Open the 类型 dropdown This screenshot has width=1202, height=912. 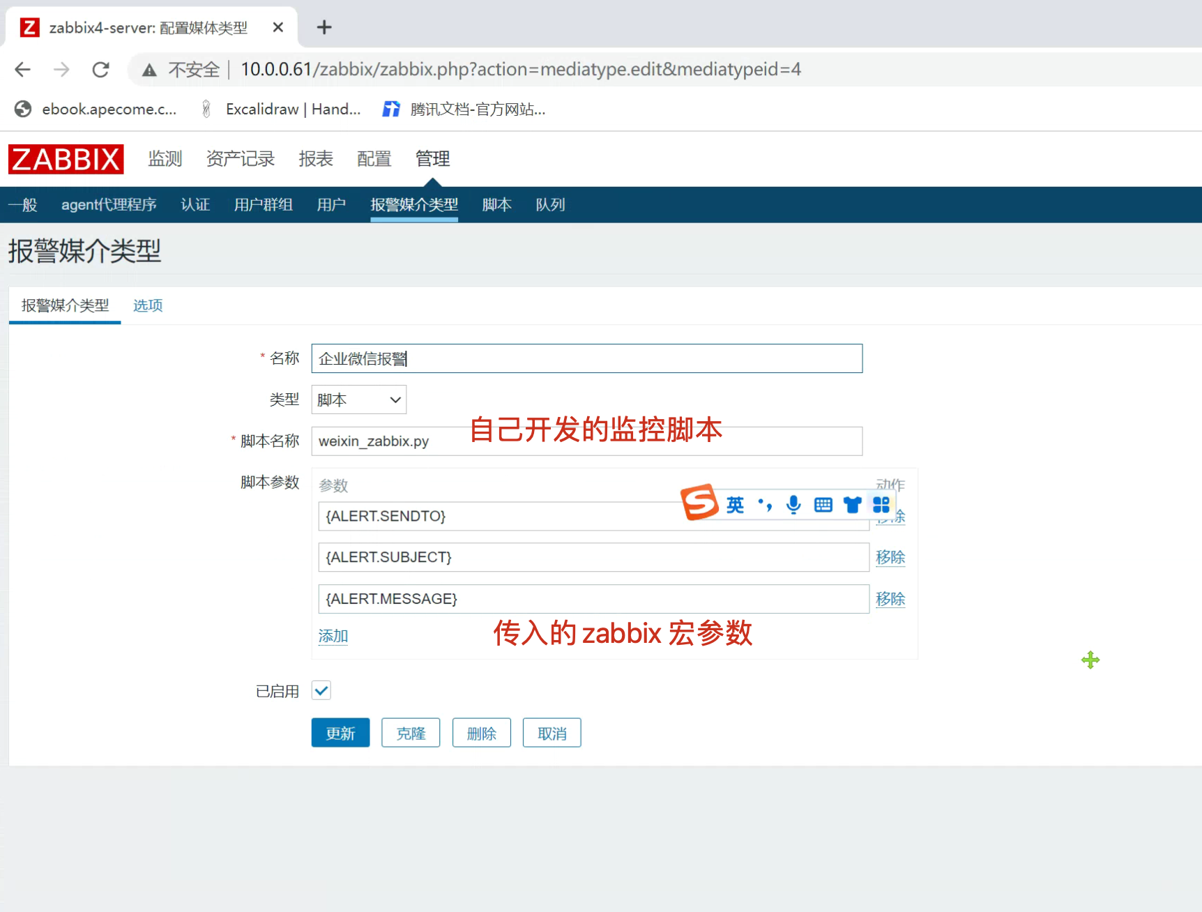click(358, 400)
